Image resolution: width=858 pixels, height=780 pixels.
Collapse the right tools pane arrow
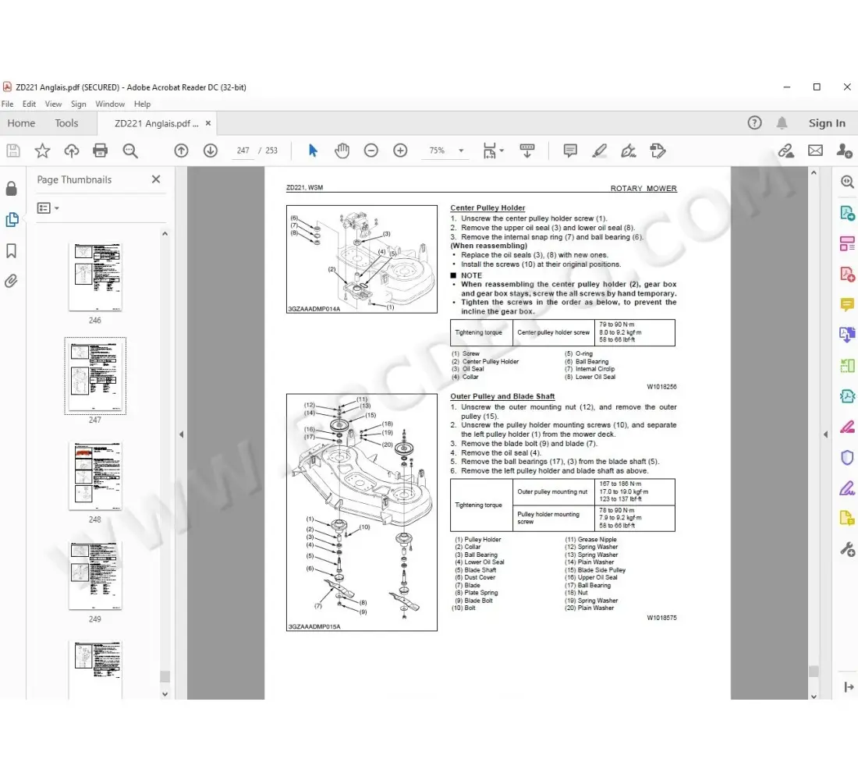point(825,434)
